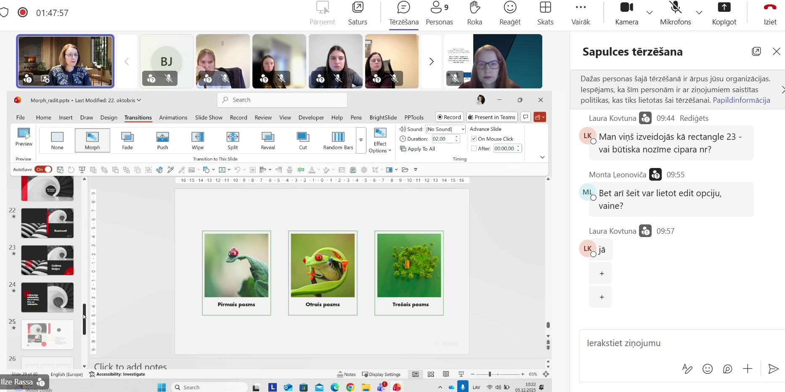The width and height of the screenshot is (785, 392).
Task: Enable the After timing checkbox
Action: coord(474,149)
